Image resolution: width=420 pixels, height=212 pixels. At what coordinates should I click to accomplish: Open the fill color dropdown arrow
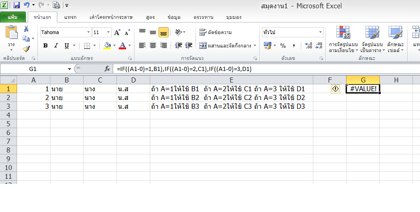click(x=115, y=46)
